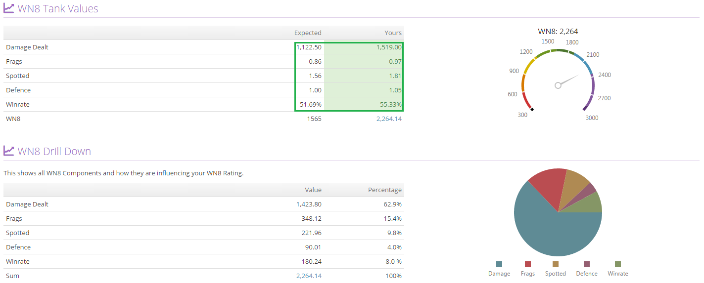The height and width of the screenshot is (283, 704).
Task: Click the 300 gauge scale label
Action: 522,115
